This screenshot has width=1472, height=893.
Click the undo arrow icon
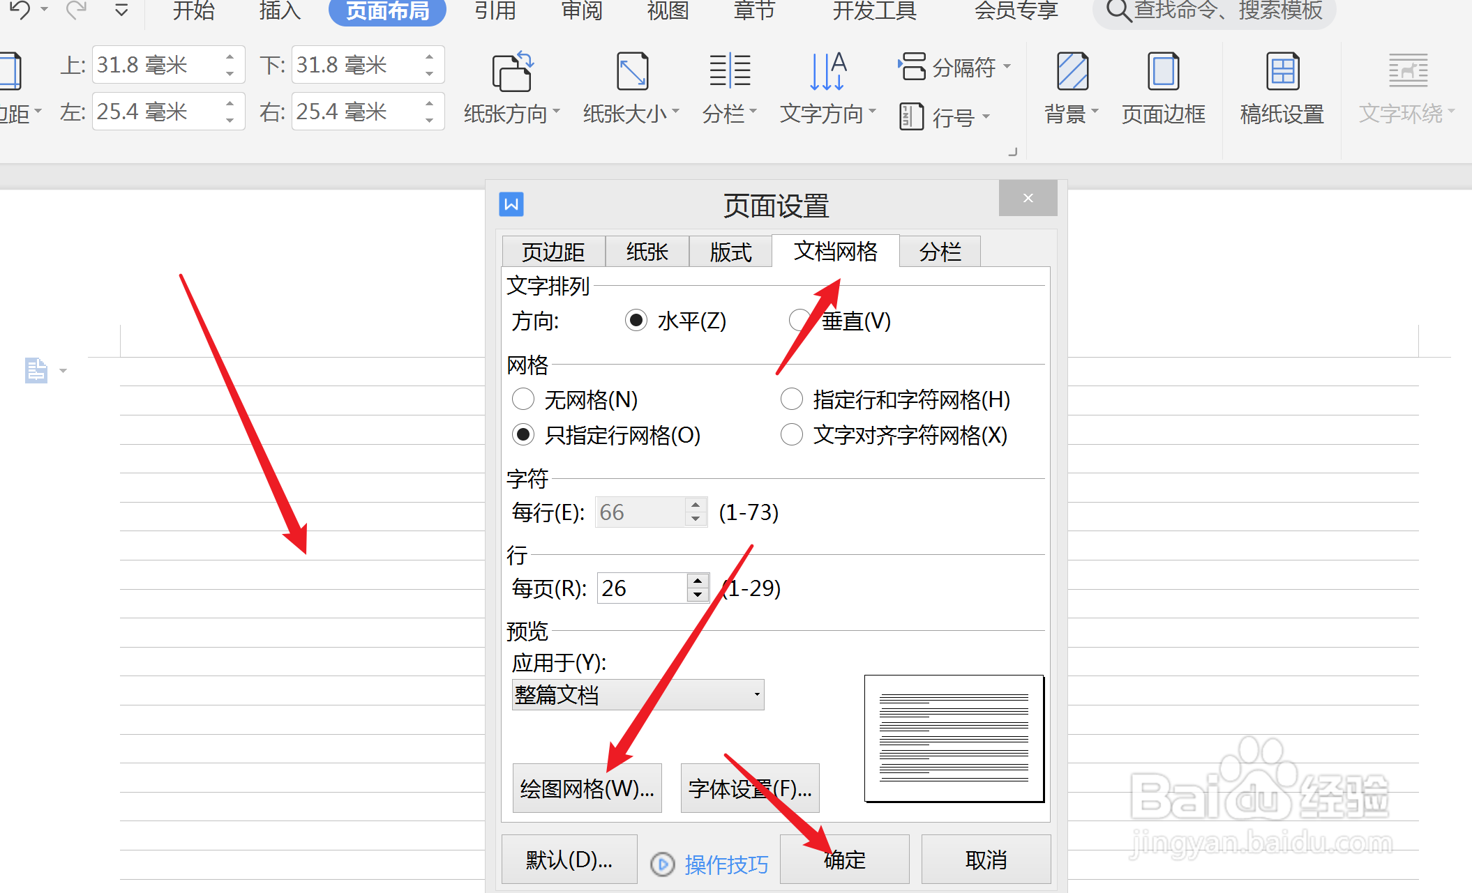tap(20, 10)
